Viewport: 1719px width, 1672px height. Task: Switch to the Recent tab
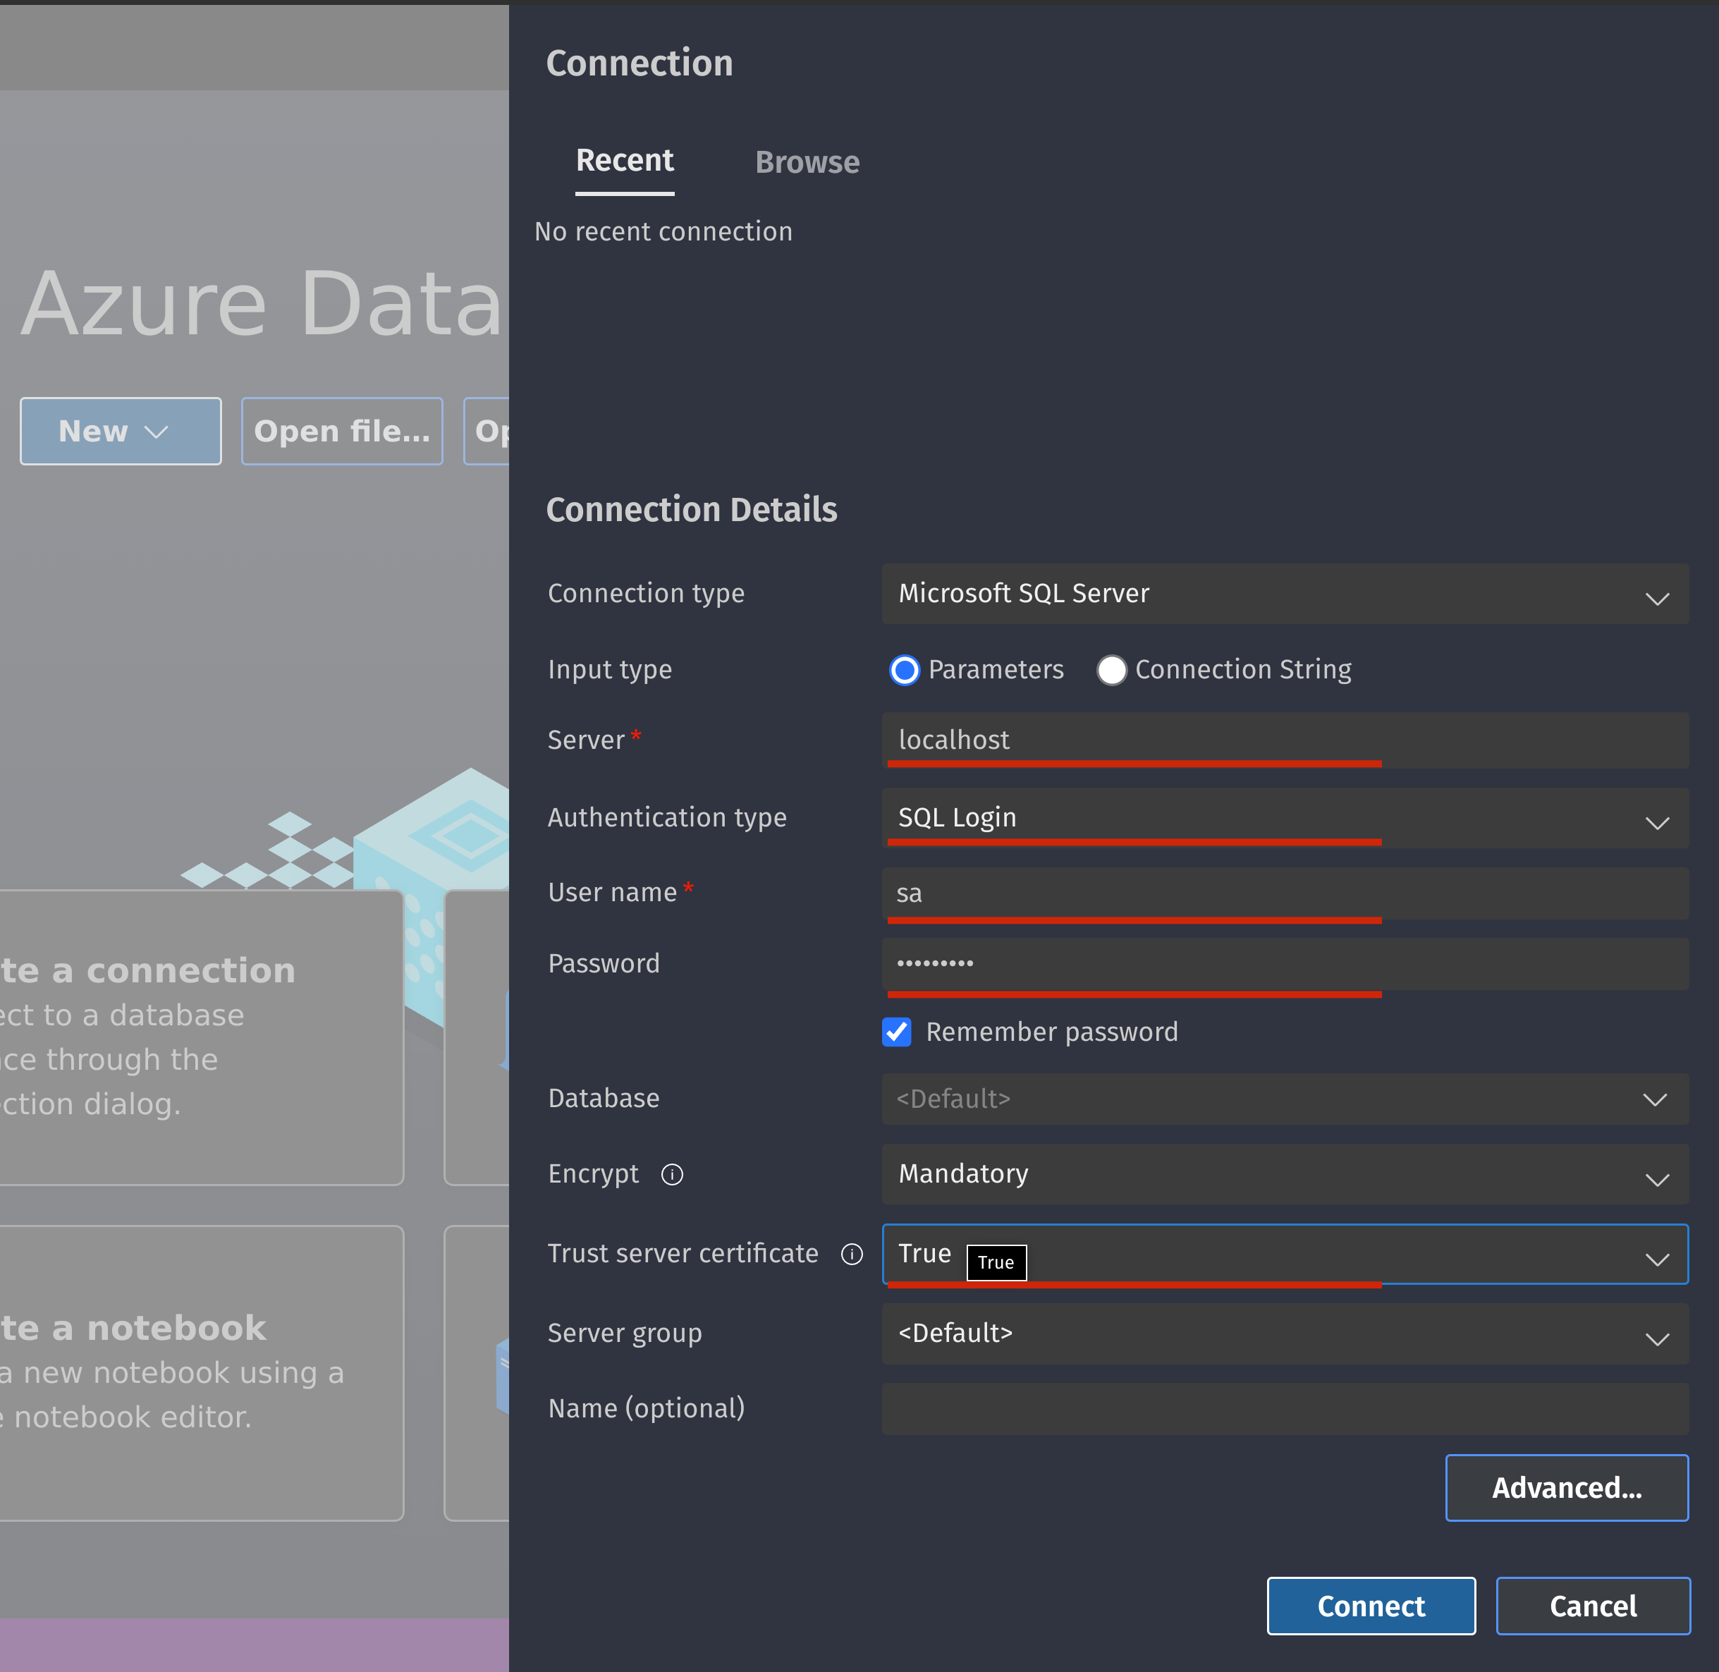coord(624,161)
